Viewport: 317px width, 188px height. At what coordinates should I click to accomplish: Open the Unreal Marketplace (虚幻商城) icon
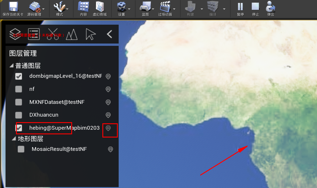coord(99,7)
